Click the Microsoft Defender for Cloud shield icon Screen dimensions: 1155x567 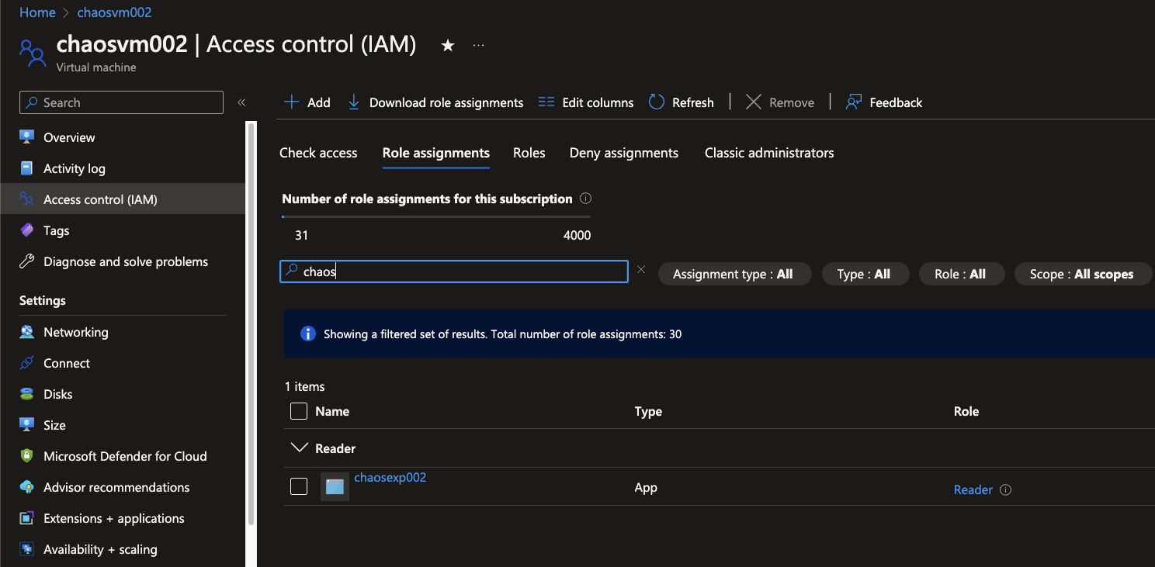tap(27, 456)
